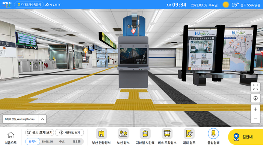Click the 현재 위치 marker on kiosk
Image resolution: width=263 pixels, height=147 pixels.
[133, 31]
